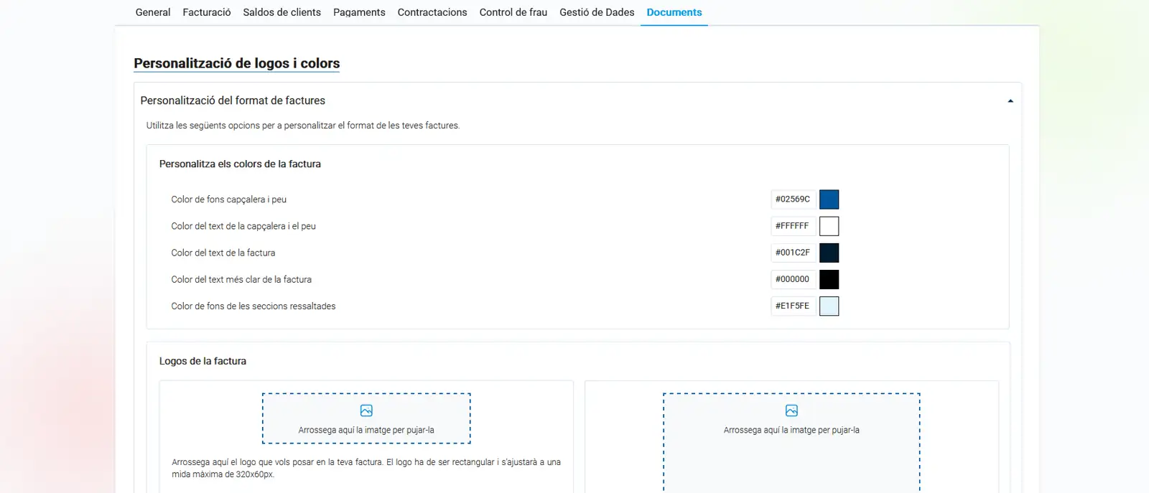Click the image icon in right logo dropzone

point(791,410)
